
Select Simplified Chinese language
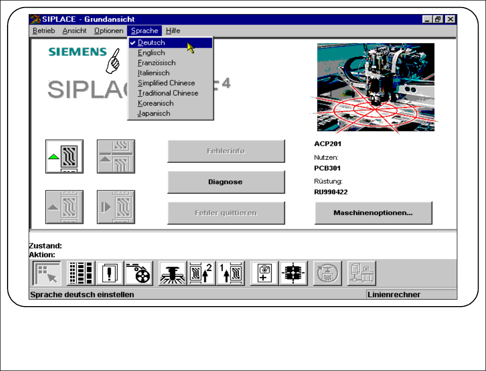click(x=171, y=83)
